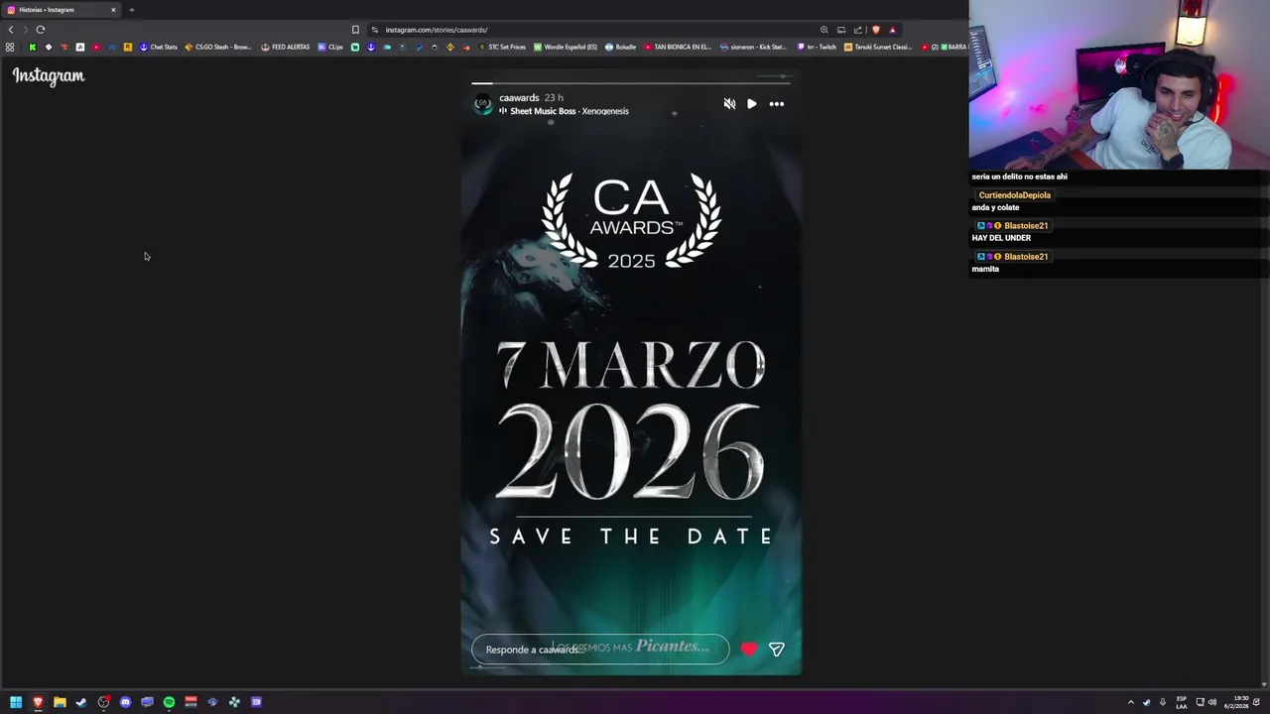Open Discord from the taskbar
Image resolution: width=1270 pixels, height=714 pixels.
coord(125,702)
